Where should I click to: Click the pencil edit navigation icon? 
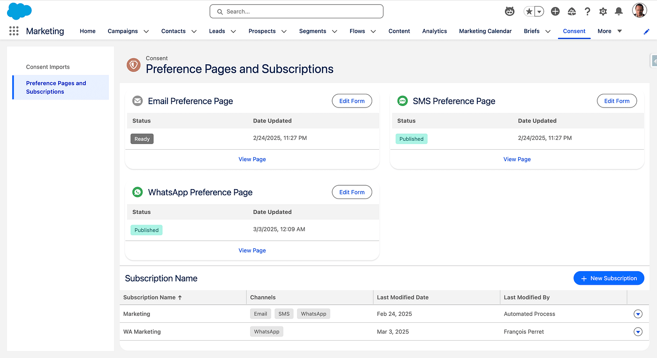[647, 31]
